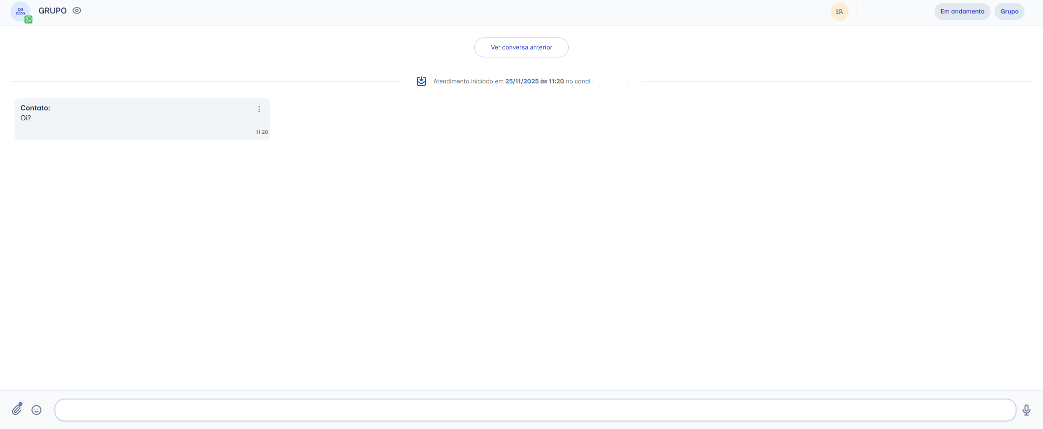
Task: Toggle the eye icon beside GRUPO
Action: click(x=77, y=10)
